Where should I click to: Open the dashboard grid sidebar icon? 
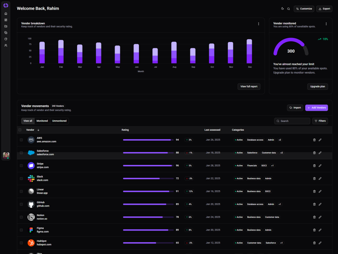click(x=6, y=20)
